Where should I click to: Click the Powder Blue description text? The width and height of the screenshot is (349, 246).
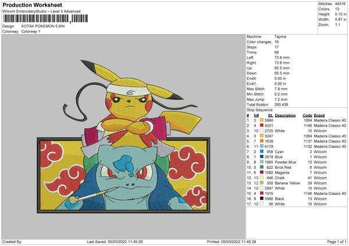point(286,162)
